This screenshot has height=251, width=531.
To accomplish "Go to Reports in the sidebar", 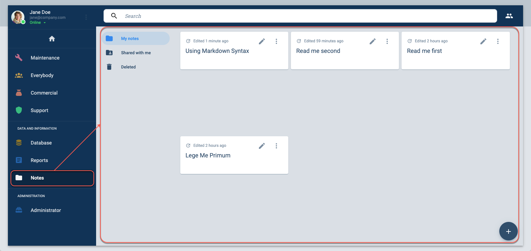I will (52, 160).
